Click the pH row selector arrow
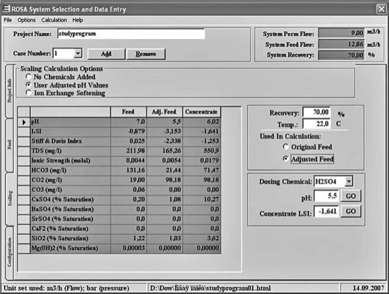This screenshot has width=389, height=294. pyautogui.click(x=24, y=122)
